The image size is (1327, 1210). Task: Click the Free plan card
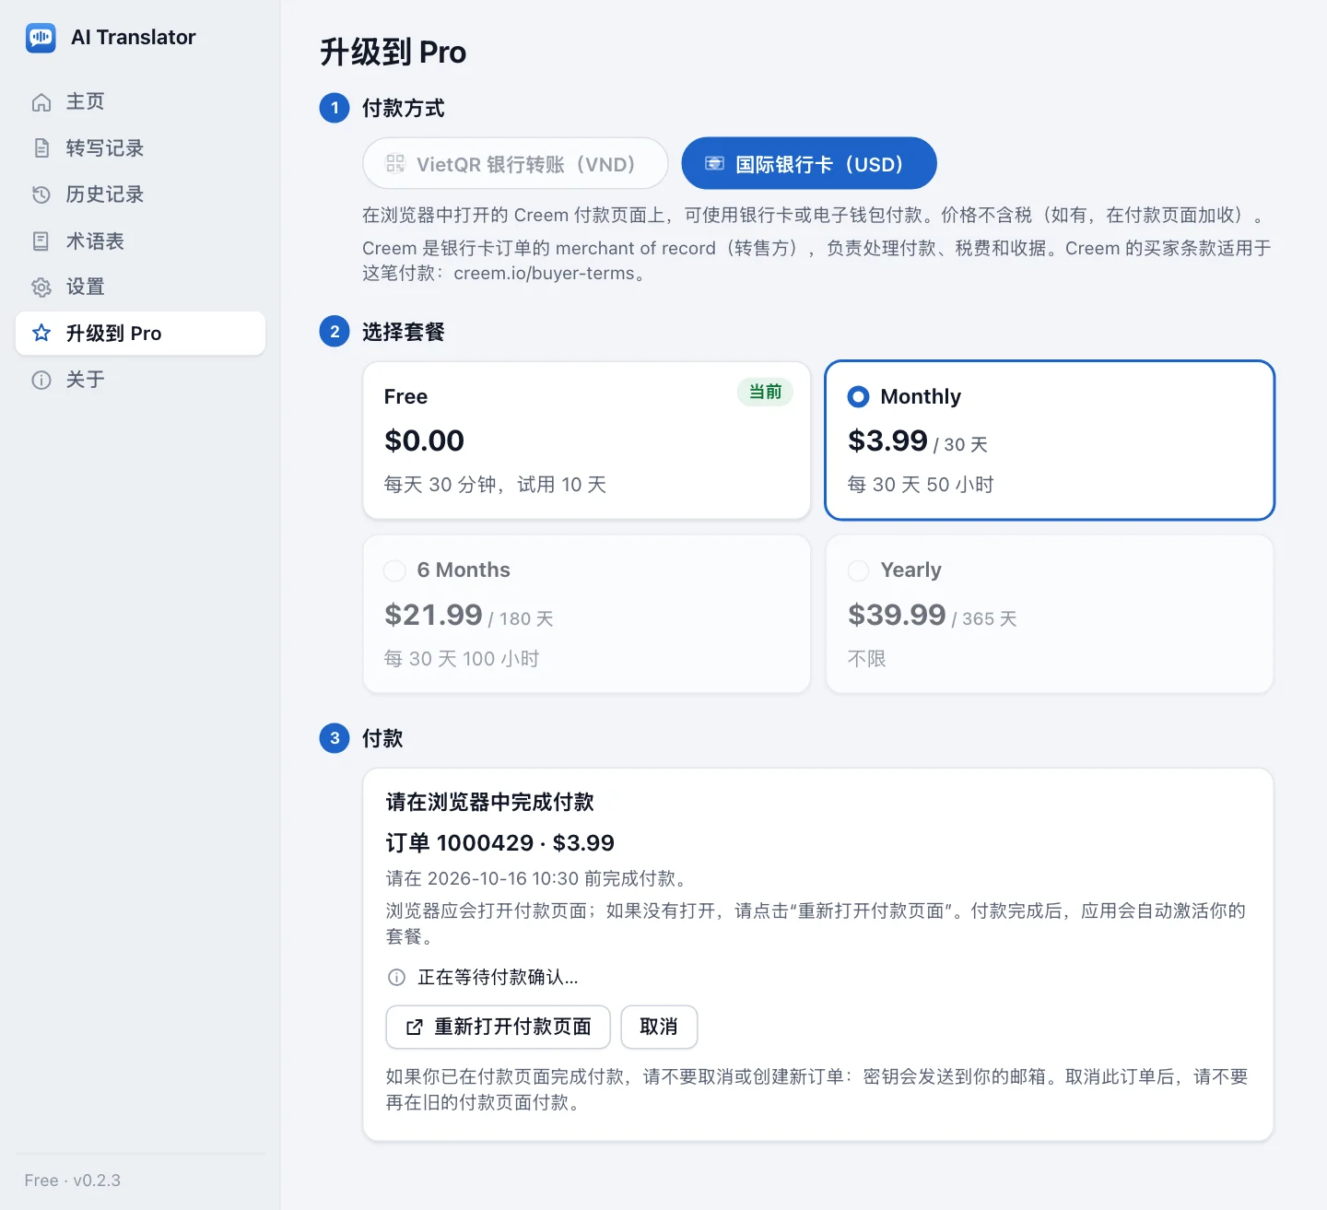tap(587, 441)
